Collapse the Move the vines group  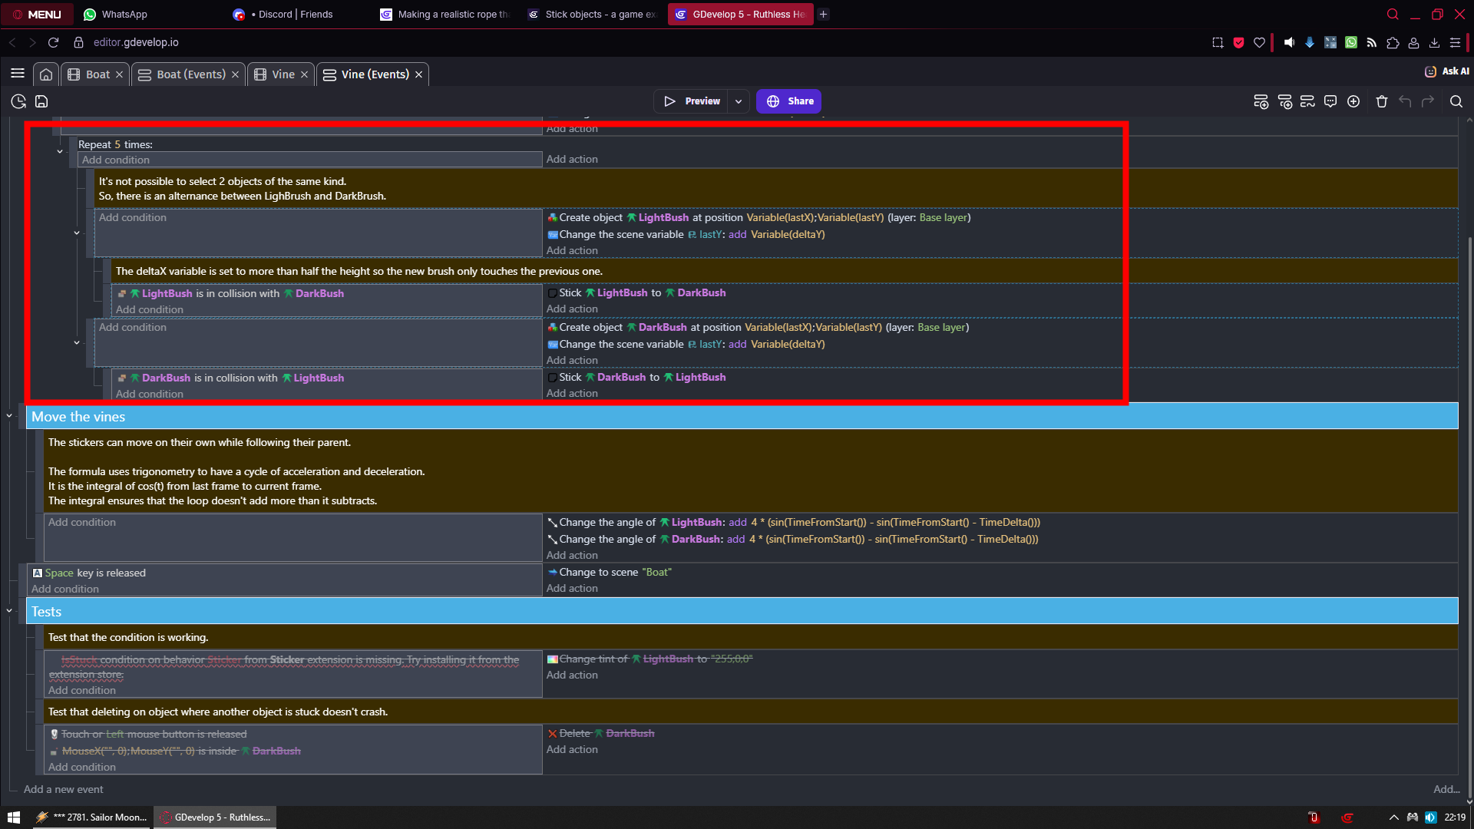point(9,416)
